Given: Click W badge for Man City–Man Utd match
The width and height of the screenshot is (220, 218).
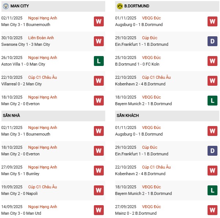Looking at the screenshot, I should point(99,210).
